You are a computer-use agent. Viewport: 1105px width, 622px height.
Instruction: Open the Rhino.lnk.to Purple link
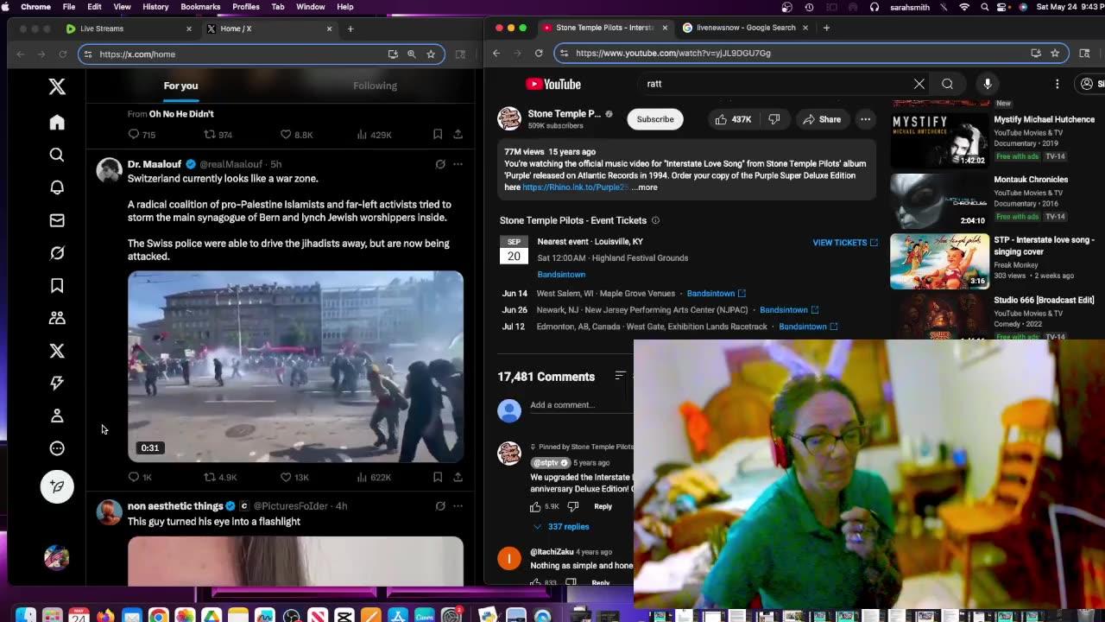click(576, 187)
